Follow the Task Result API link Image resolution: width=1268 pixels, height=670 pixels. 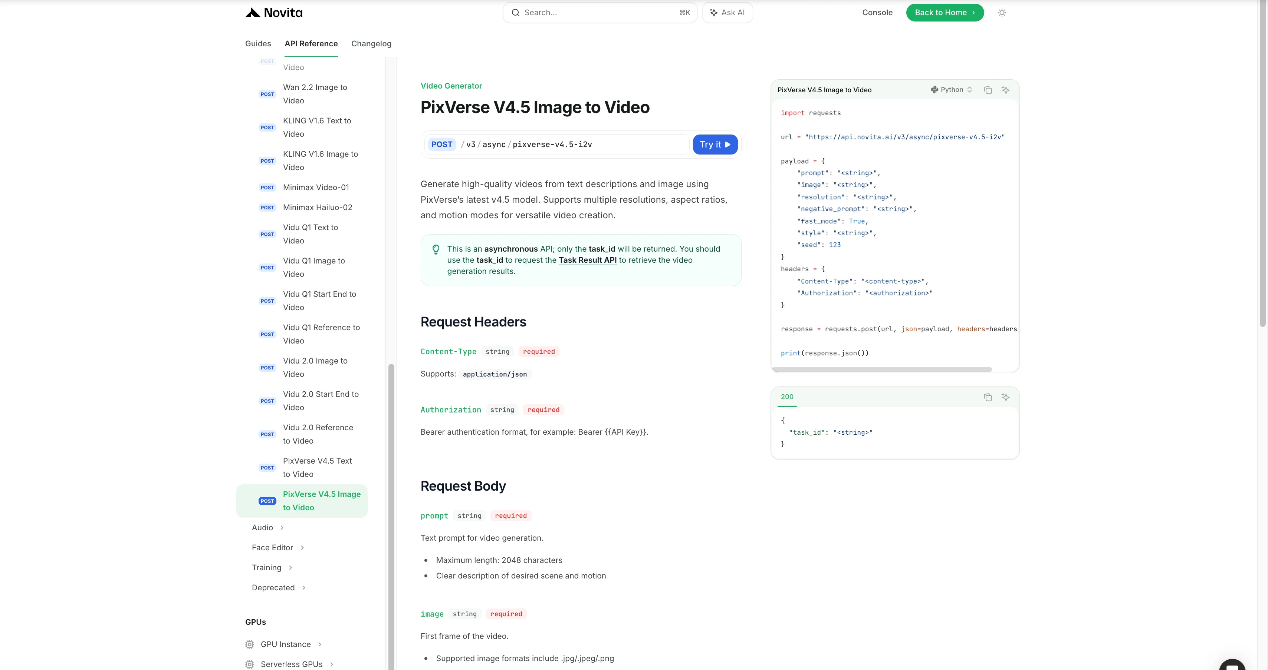pyautogui.click(x=587, y=261)
